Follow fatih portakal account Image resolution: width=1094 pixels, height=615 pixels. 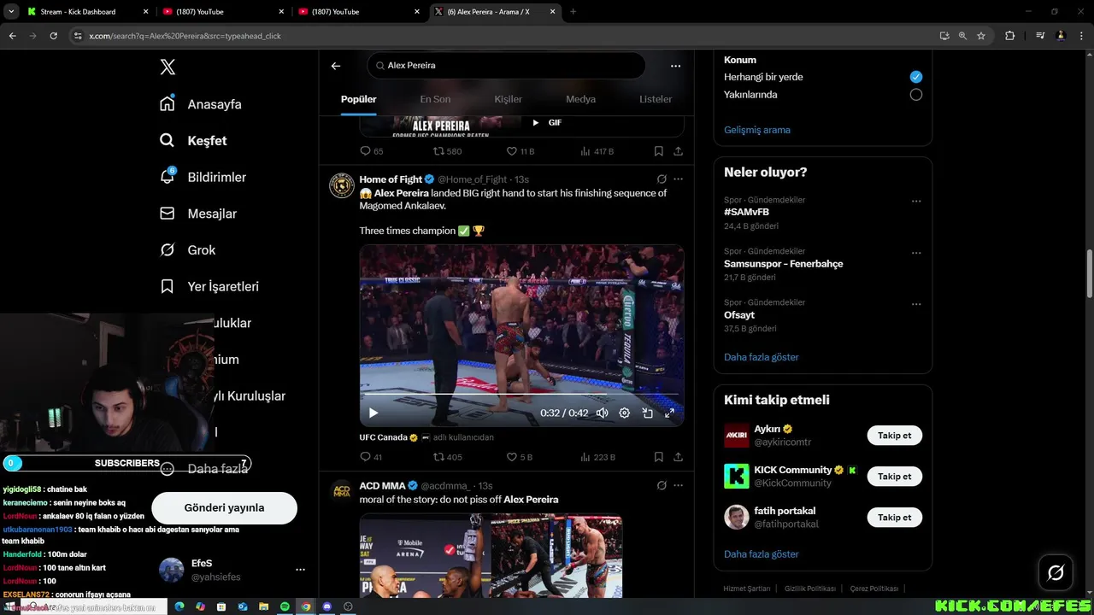coord(895,518)
